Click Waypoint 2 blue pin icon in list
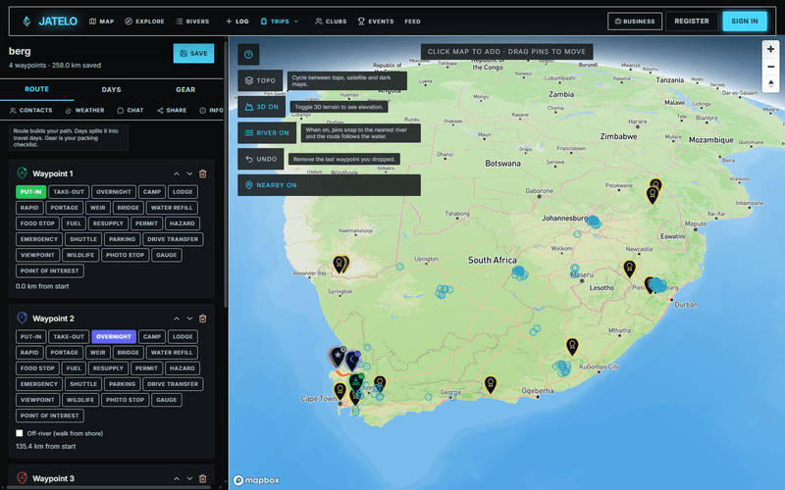 [x=22, y=318]
